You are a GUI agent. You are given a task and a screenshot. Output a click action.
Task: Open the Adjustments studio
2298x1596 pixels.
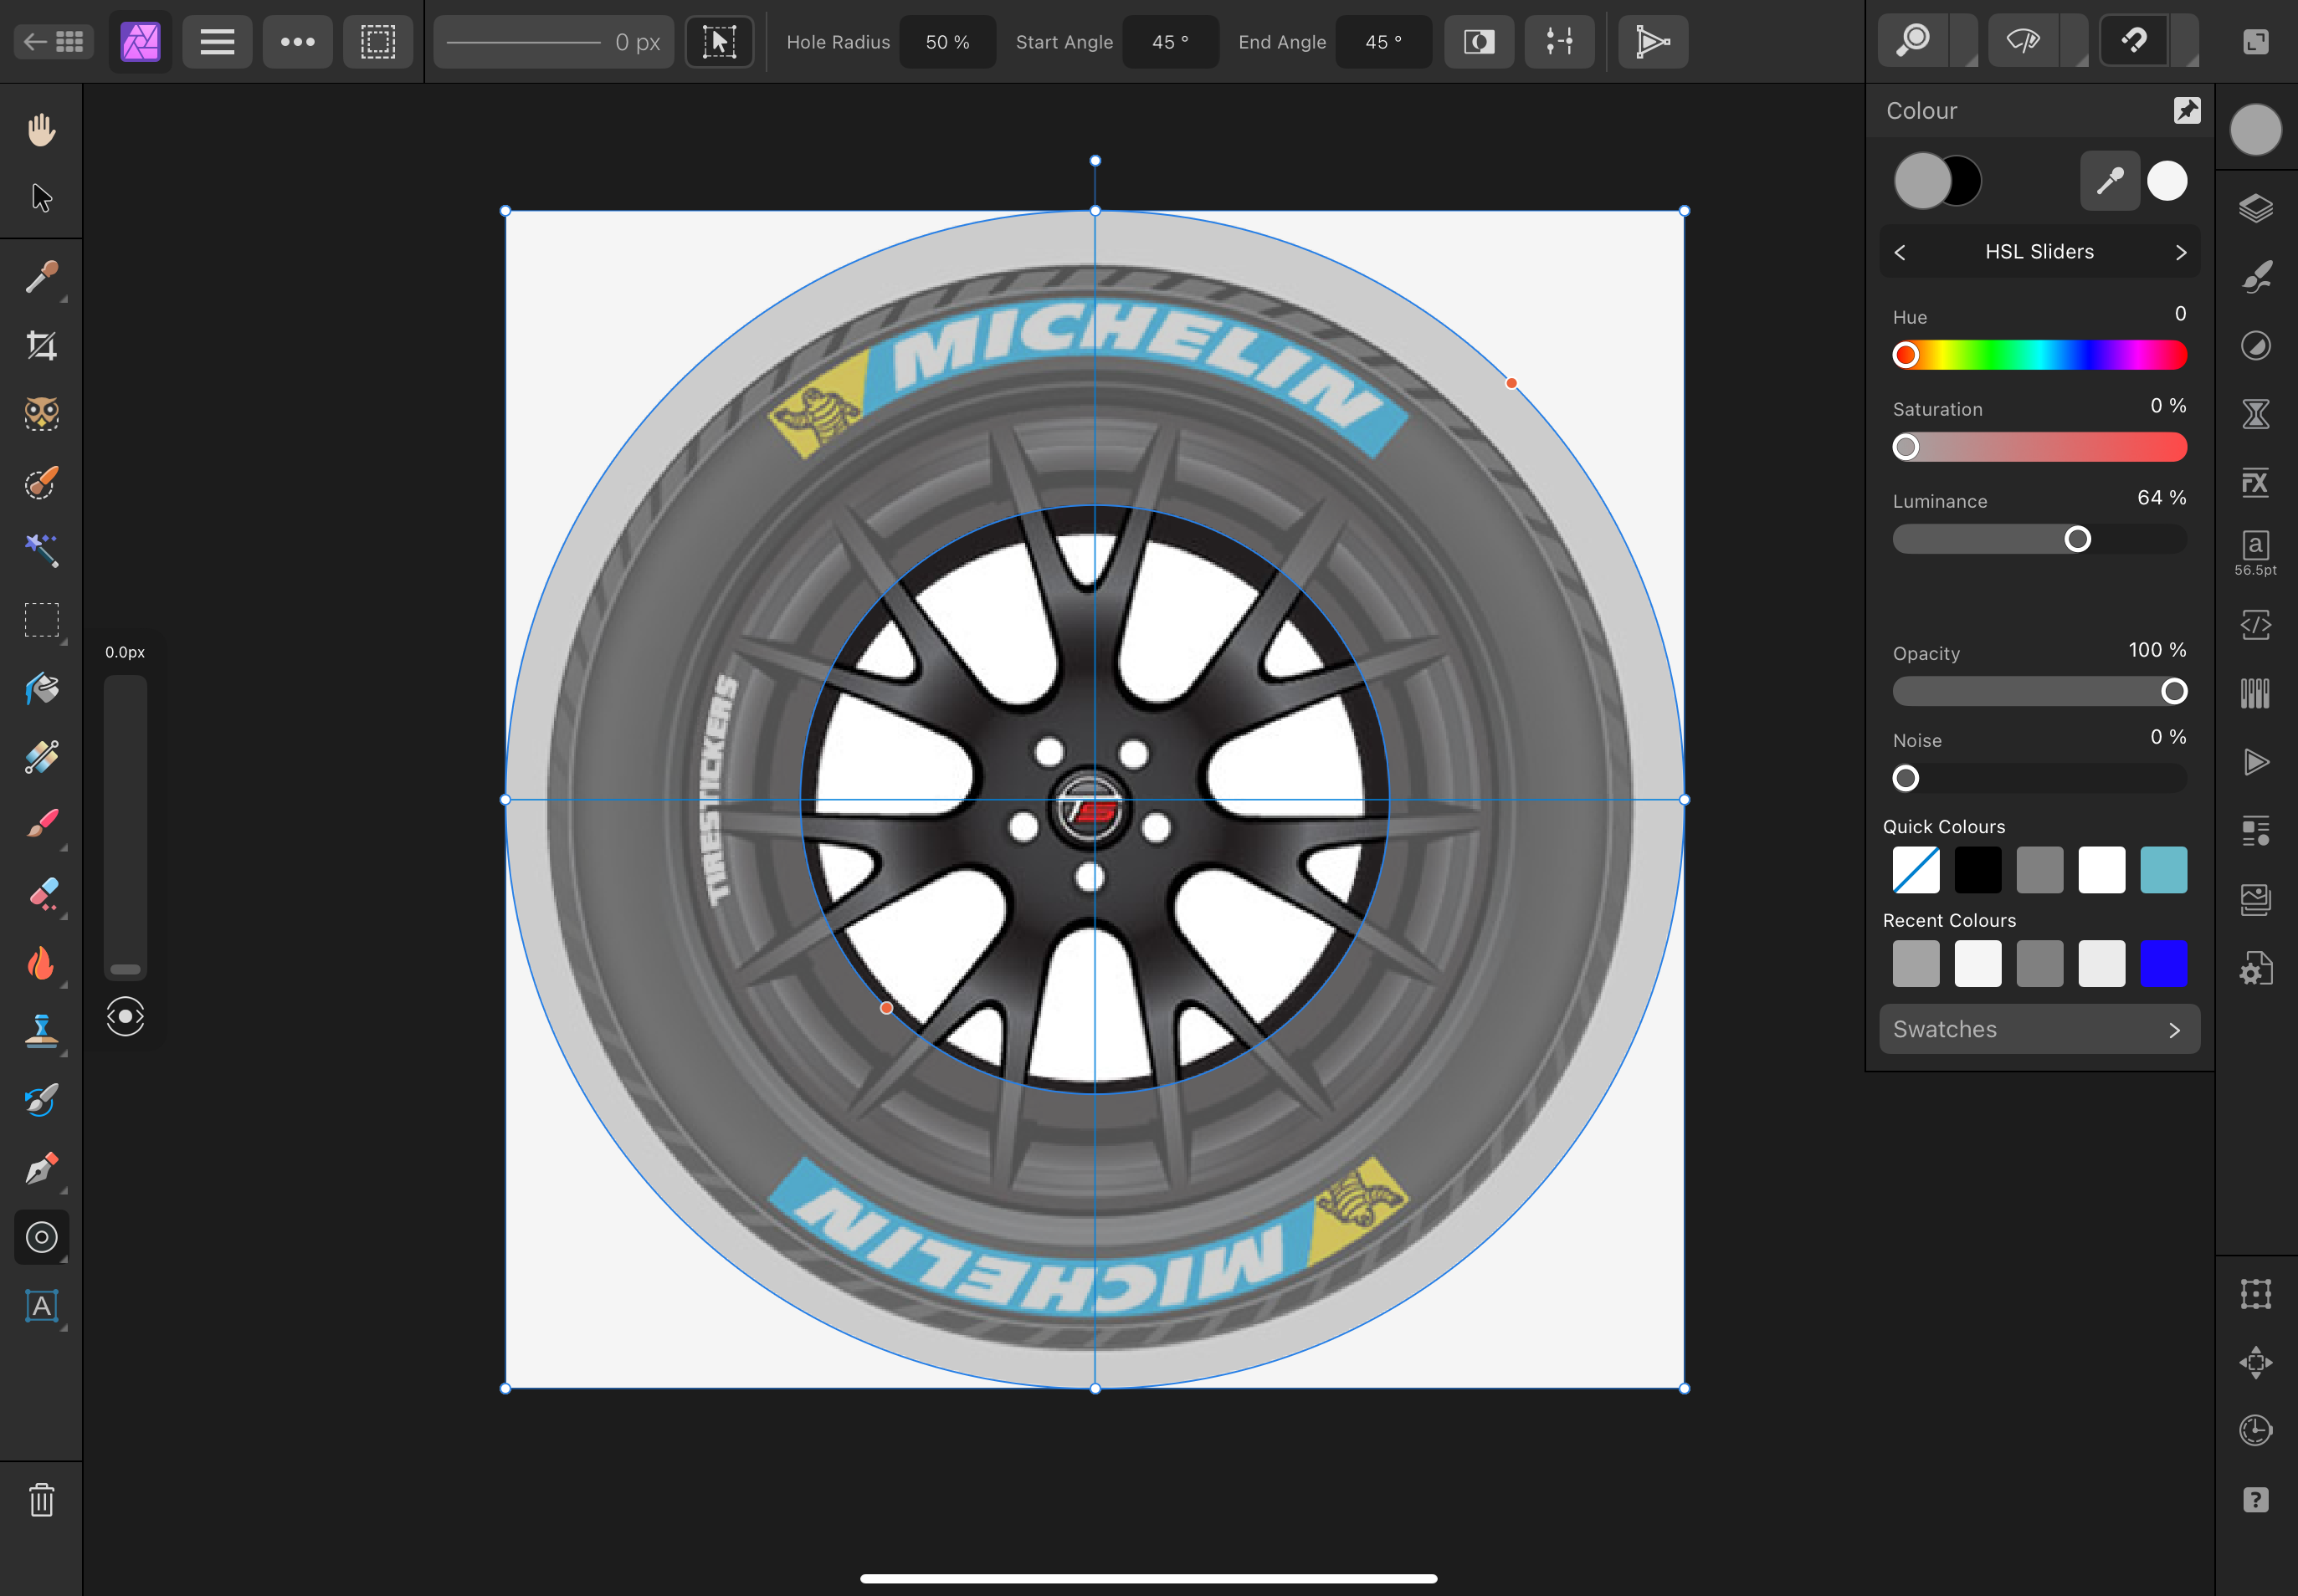(x=2256, y=346)
